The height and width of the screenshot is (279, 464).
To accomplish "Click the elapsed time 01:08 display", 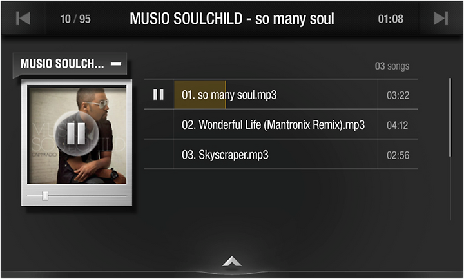I will [391, 19].
